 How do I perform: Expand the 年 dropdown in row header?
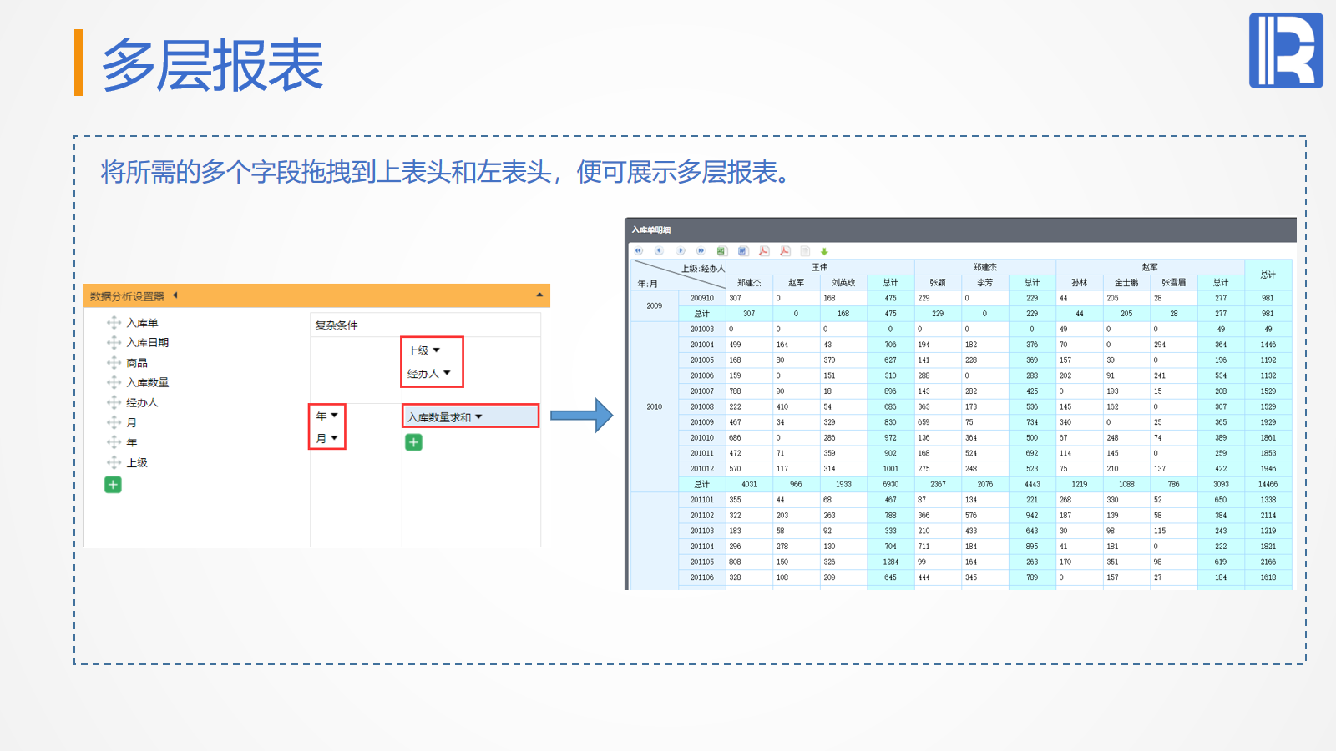(x=334, y=416)
